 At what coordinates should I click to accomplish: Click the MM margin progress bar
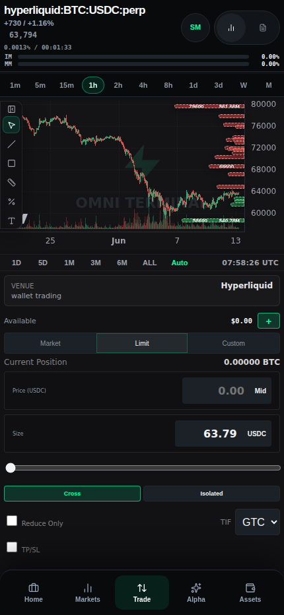[x=133, y=64]
